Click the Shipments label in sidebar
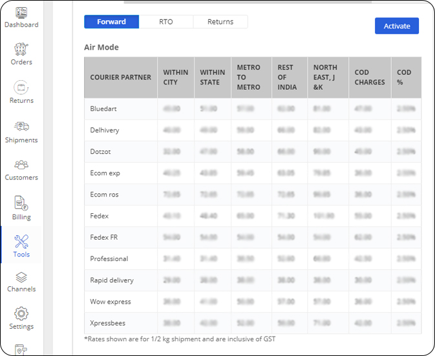Viewport: 435px width, 356px height. [x=21, y=140]
